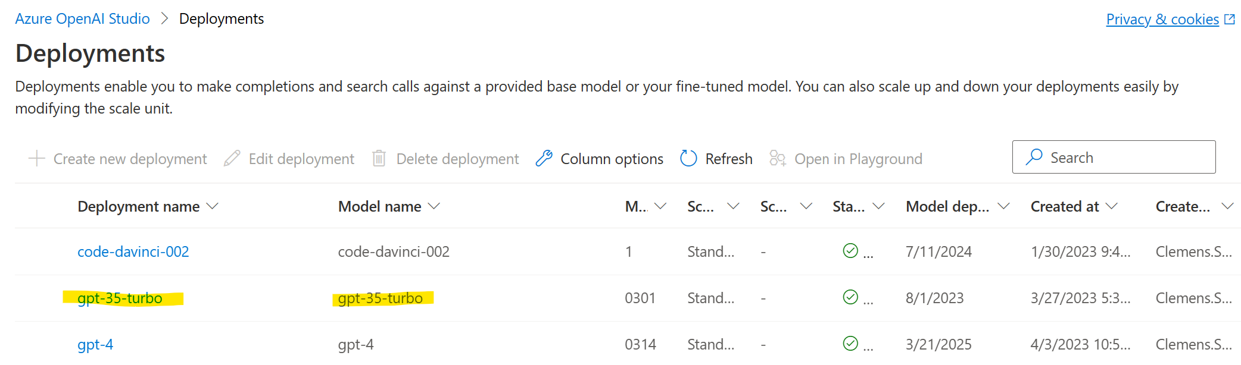Click the plus icon for Create new deployment
The width and height of the screenshot is (1241, 365).
37,159
